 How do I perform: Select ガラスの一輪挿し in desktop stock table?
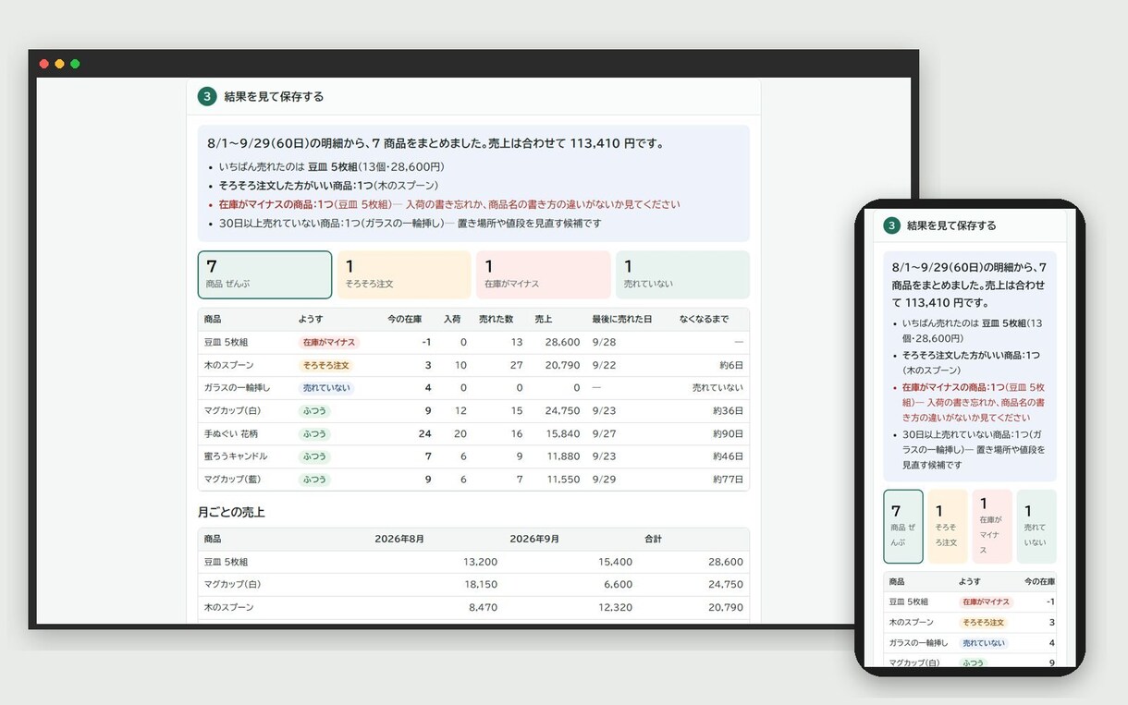pos(238,388)
